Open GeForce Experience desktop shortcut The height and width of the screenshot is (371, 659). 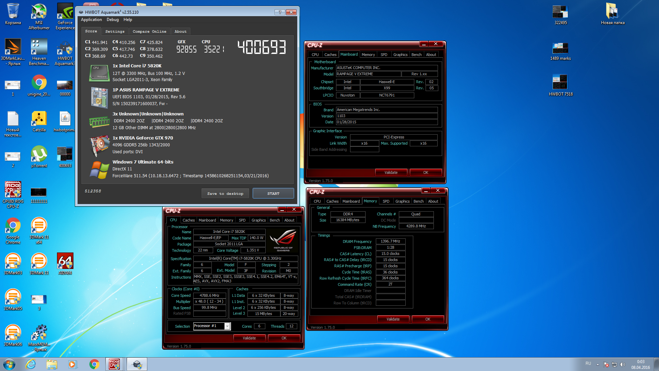(x=65, y=16)
